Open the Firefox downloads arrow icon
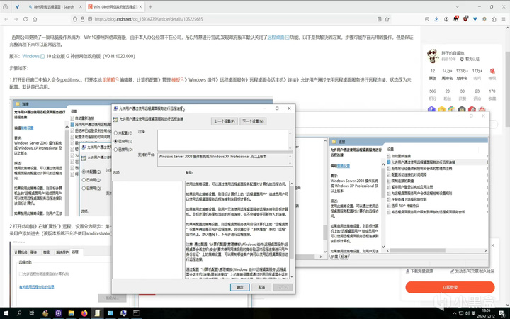Image resolution: width=510 pixels, height=319 pixels. [x=436, y=19]
